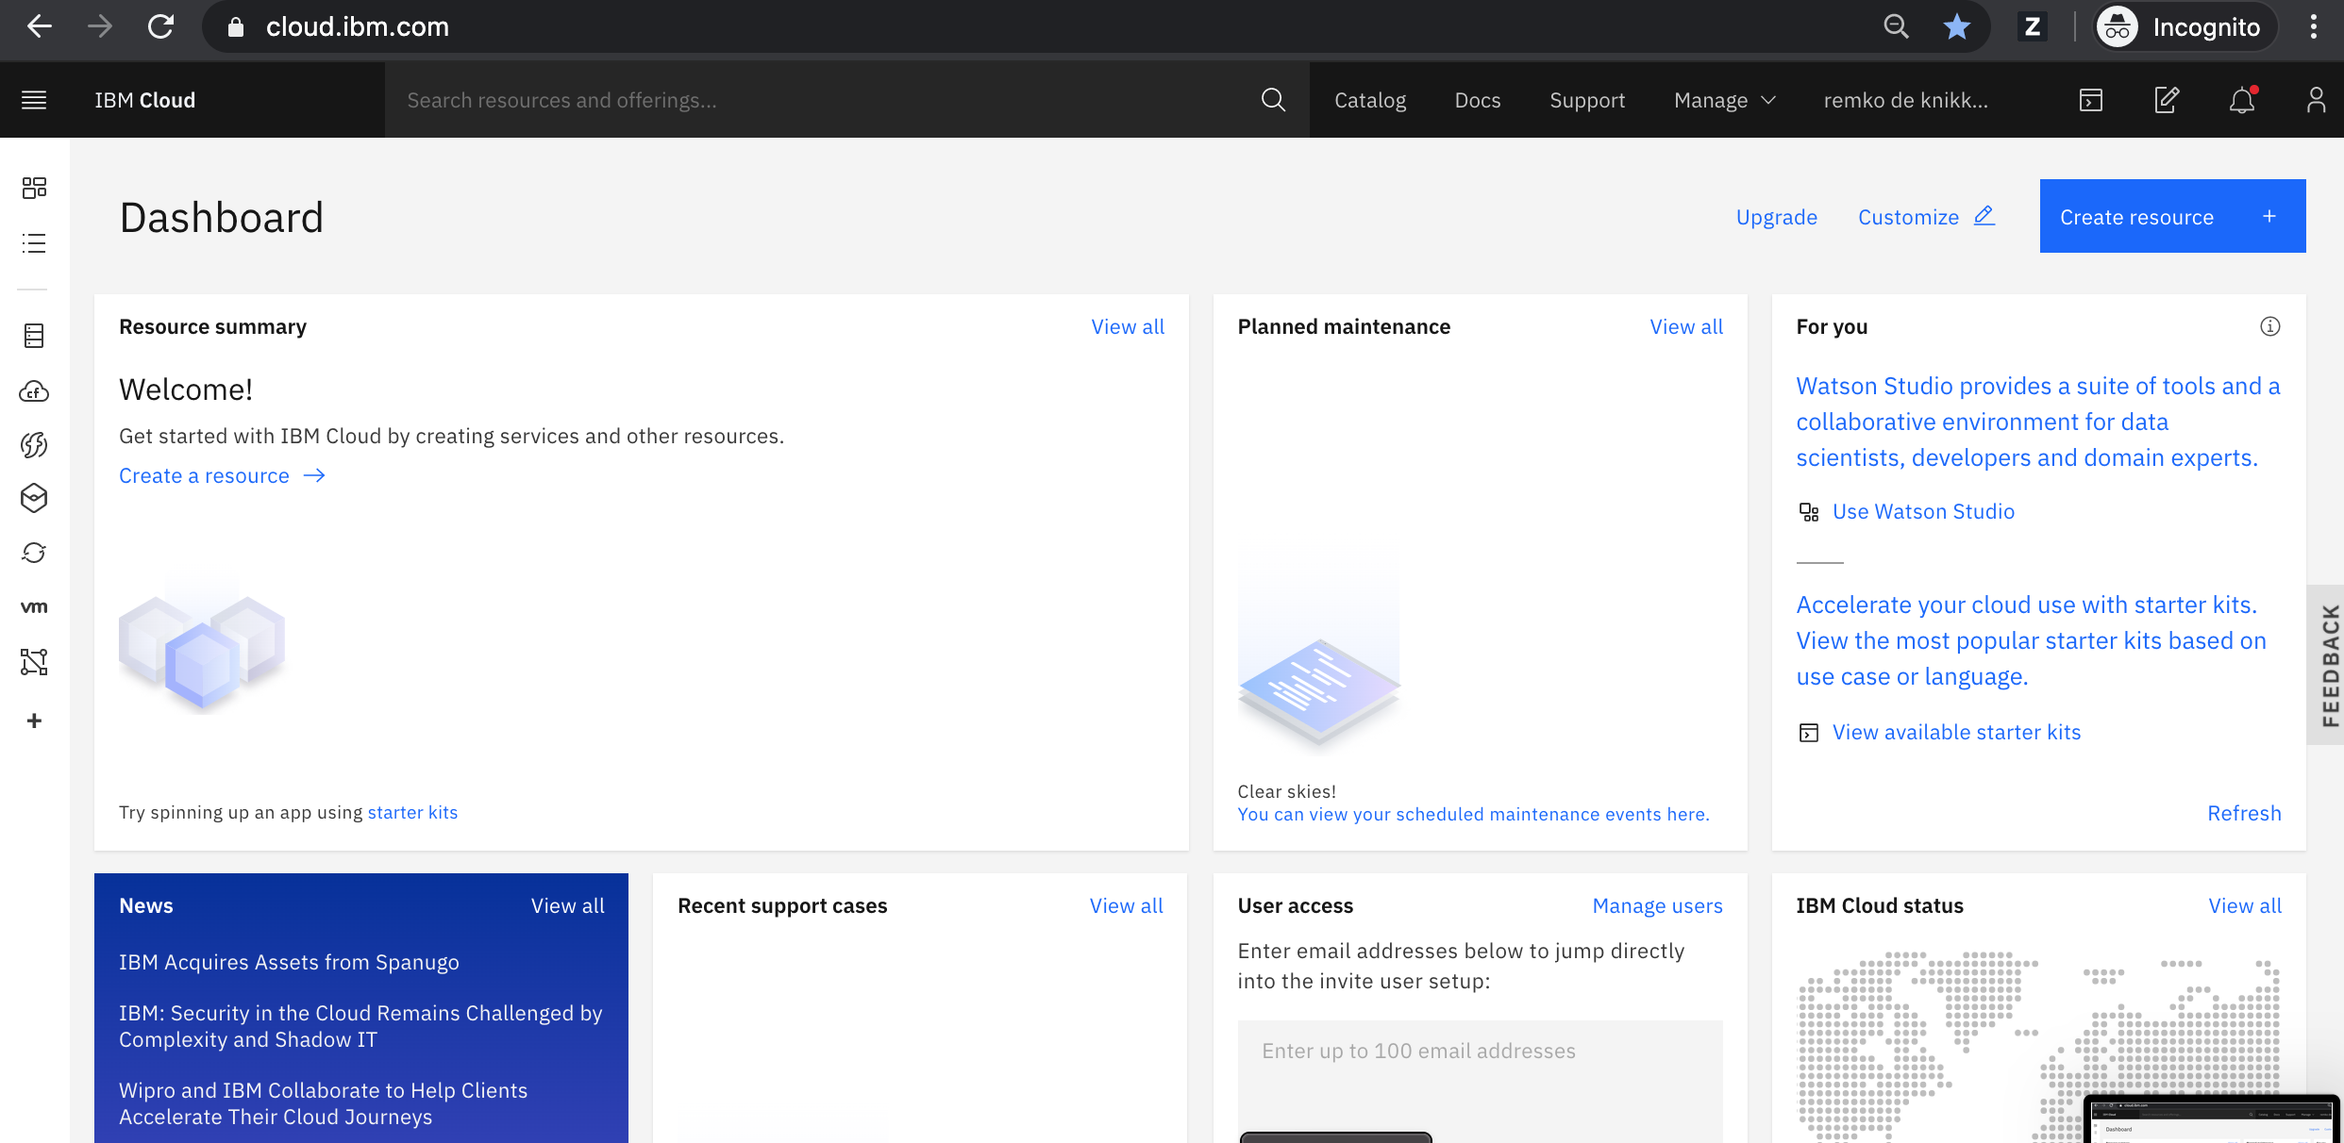Open the Dashboard grid icon in sidebar
2344x1143 pixels.
tap(34, 188)
